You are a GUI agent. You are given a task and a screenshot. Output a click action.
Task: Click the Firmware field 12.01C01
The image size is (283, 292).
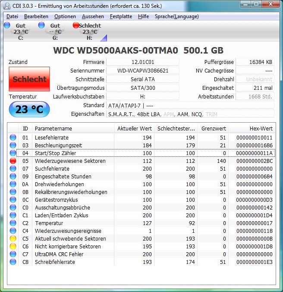coord(143,62)
